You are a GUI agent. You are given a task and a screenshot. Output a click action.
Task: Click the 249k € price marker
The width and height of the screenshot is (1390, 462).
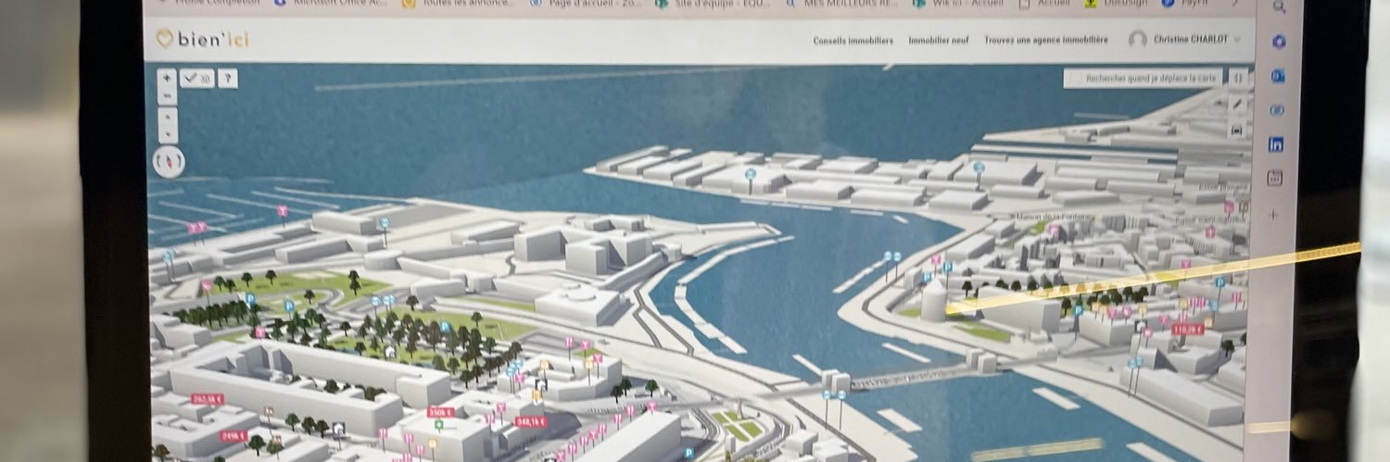coord(234,435)
